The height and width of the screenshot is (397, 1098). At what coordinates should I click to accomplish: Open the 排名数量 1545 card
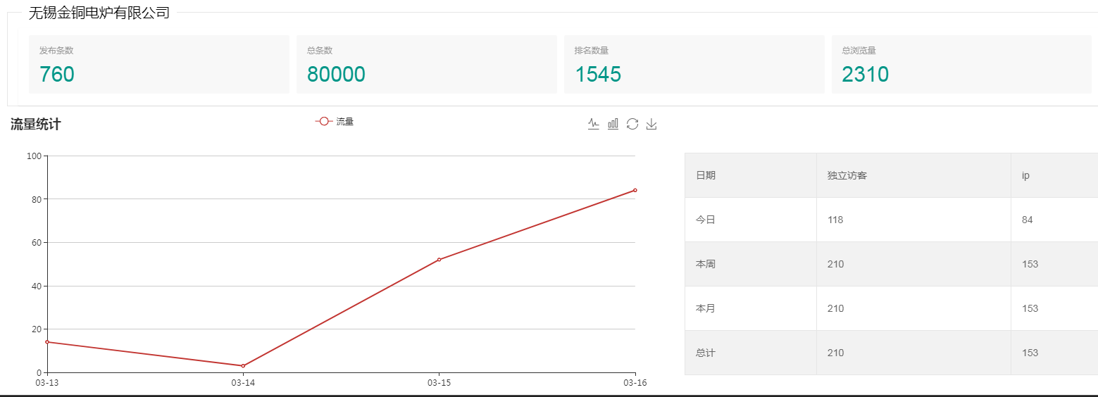(694, 64)
